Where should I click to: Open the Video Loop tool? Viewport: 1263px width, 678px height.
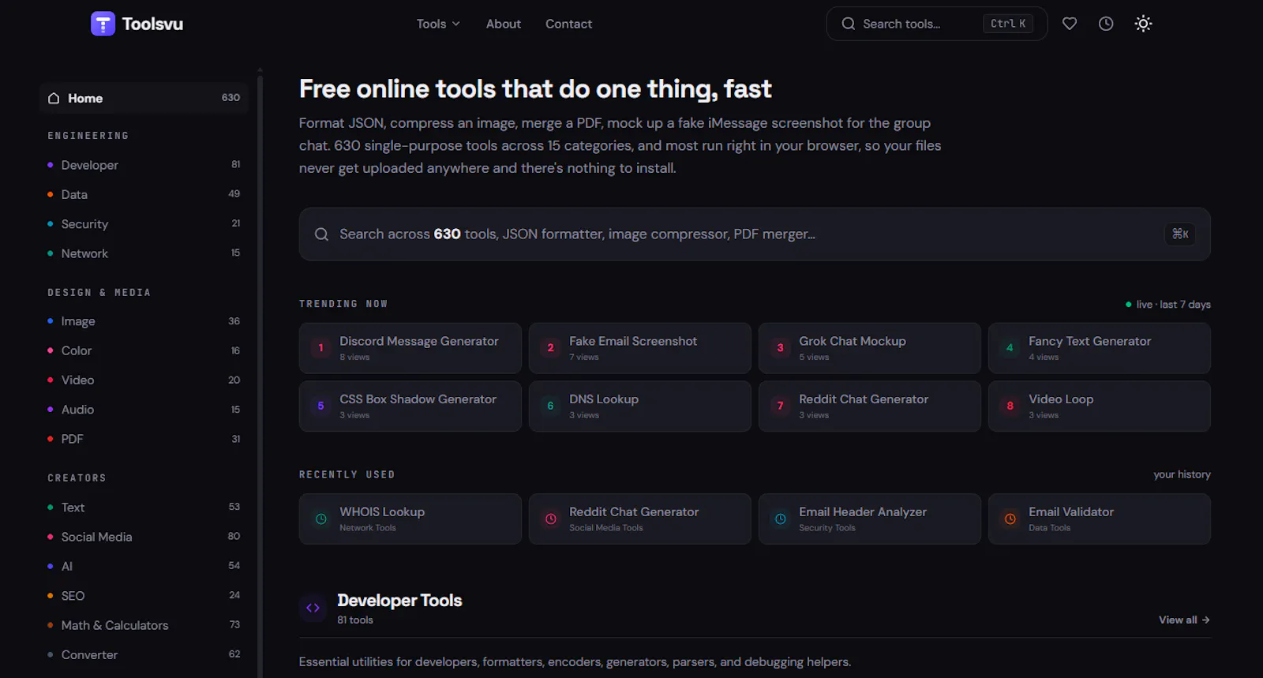(1100, 406)
